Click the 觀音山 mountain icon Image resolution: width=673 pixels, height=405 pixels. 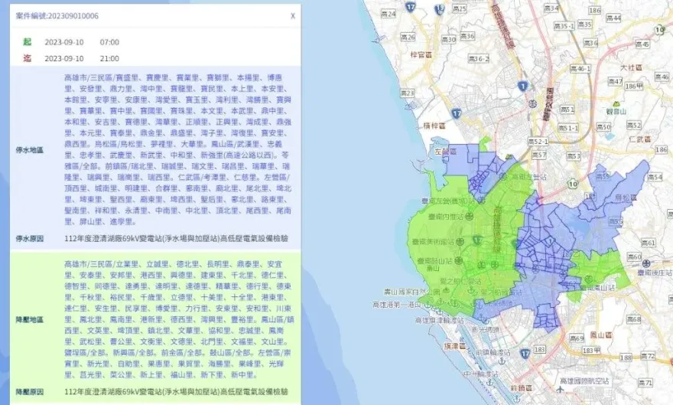click(x=616, y=104)
